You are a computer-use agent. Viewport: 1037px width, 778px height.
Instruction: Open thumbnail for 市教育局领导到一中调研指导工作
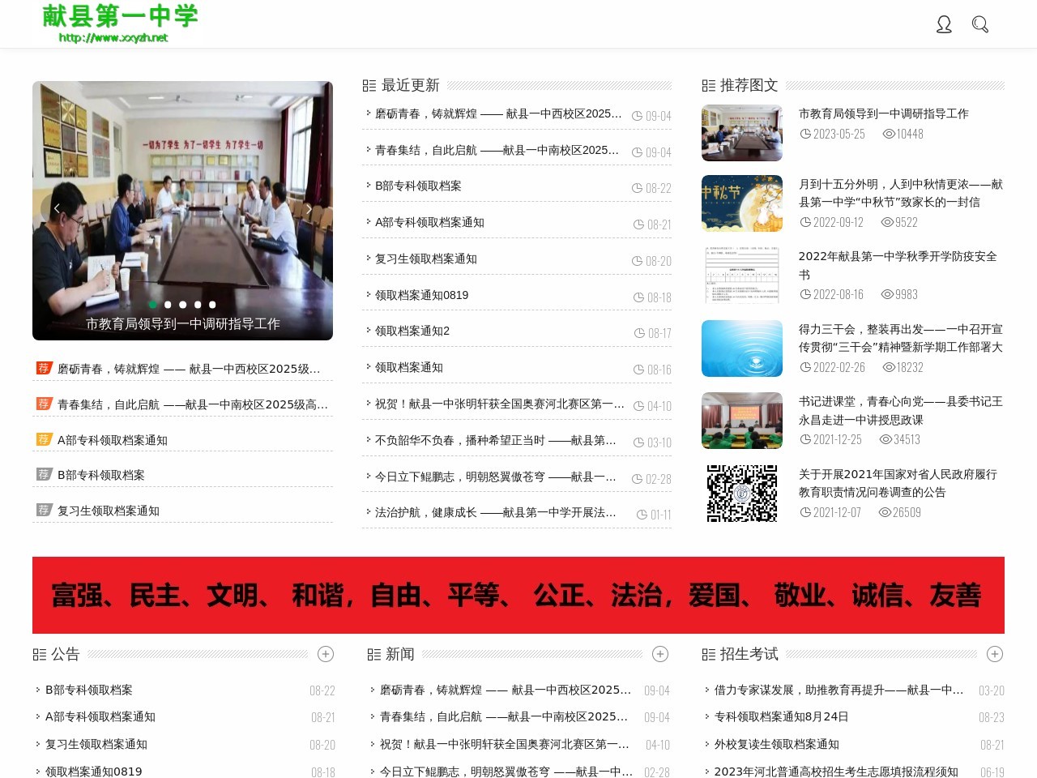pyautogui.click(x=742, y=133)
